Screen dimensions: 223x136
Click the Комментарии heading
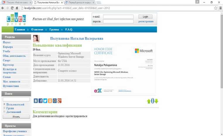click(45, 112)
